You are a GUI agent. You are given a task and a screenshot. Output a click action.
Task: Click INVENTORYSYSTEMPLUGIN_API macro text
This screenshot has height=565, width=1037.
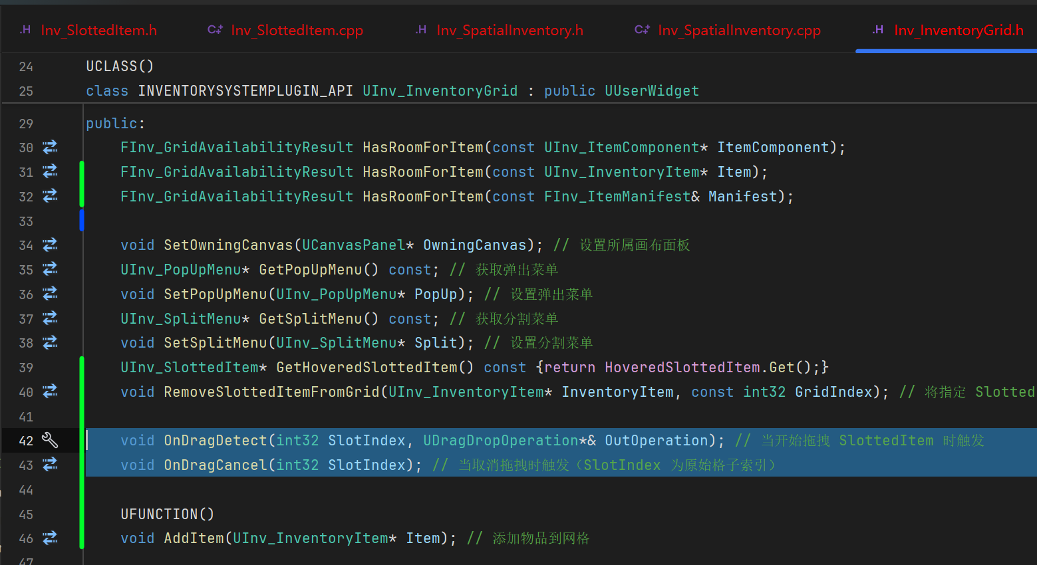(x=245, y=90)
